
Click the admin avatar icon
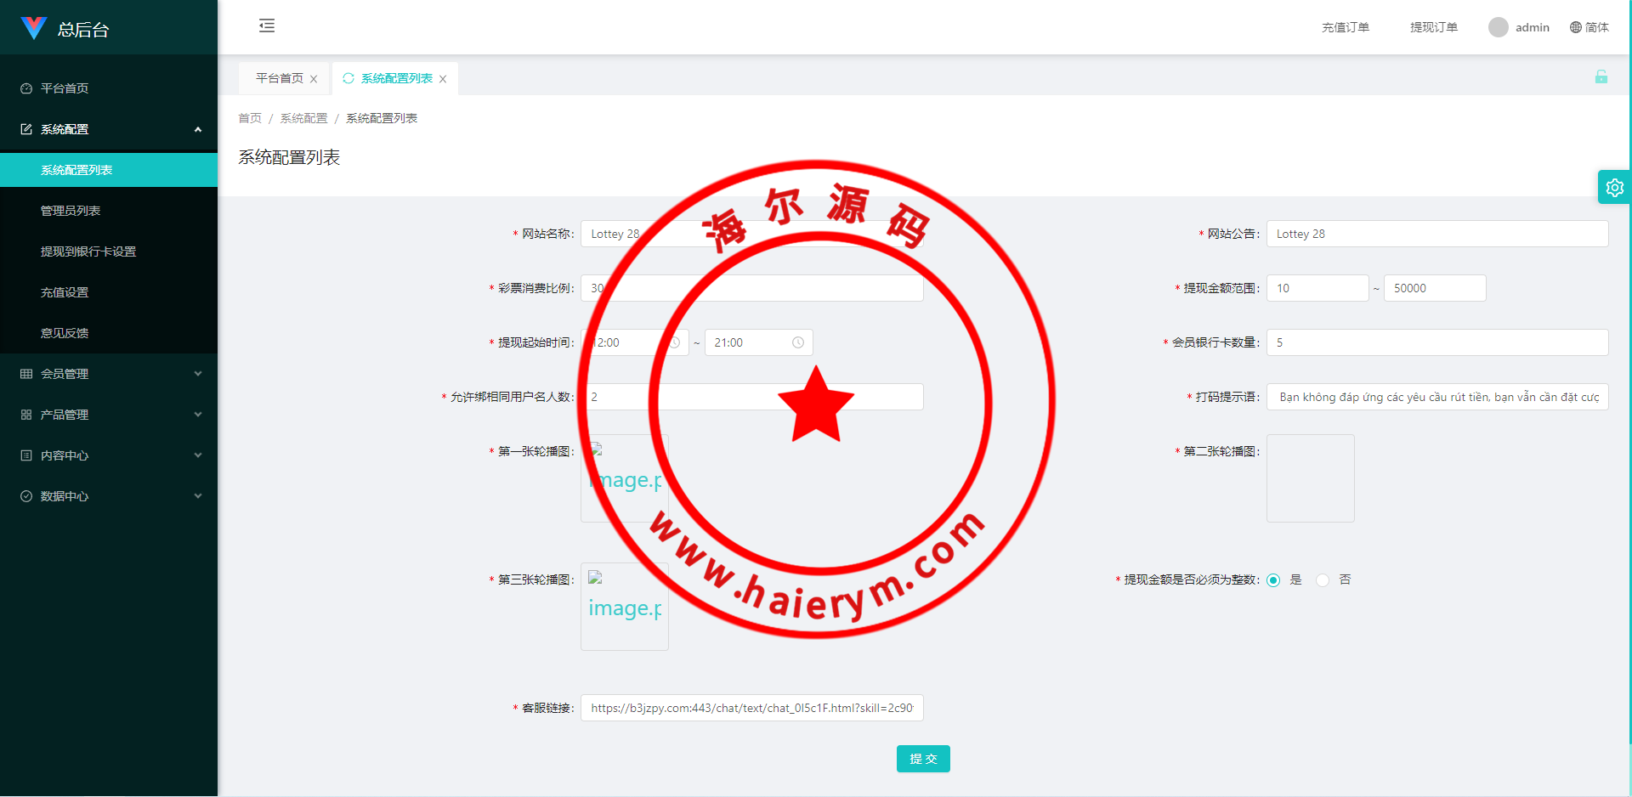tap(1498, 27)
